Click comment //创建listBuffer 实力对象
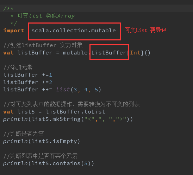This screenshot has height=175, width=193. [43, 45]
